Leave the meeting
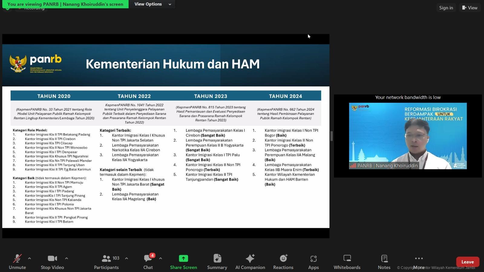 468,262
